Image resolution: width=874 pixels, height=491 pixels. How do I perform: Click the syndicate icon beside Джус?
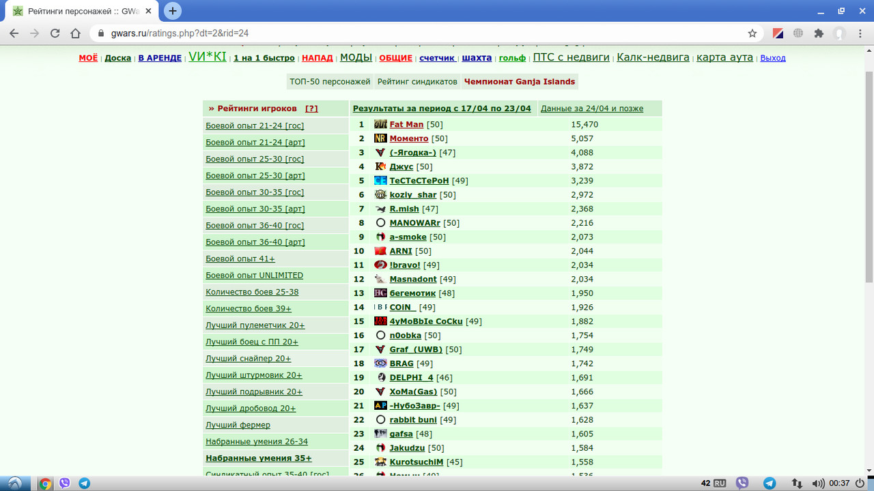click(x=380, y=166)
